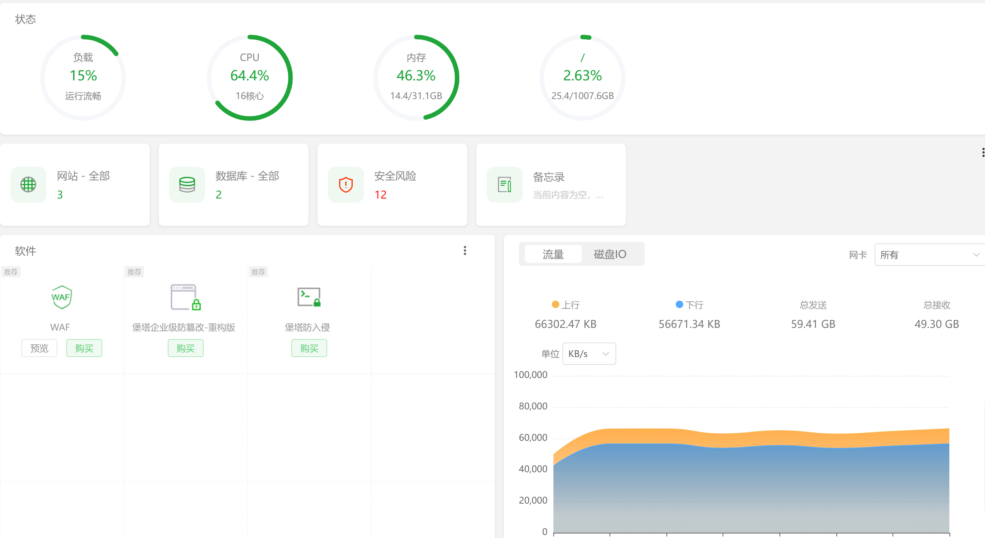Click the 负载 15% gauge
This screenshot has width=985, height=538.
[x=83, y=77]
